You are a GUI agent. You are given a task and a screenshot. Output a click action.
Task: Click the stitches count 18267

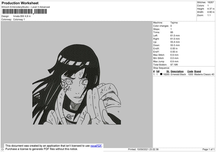(211, 3)
